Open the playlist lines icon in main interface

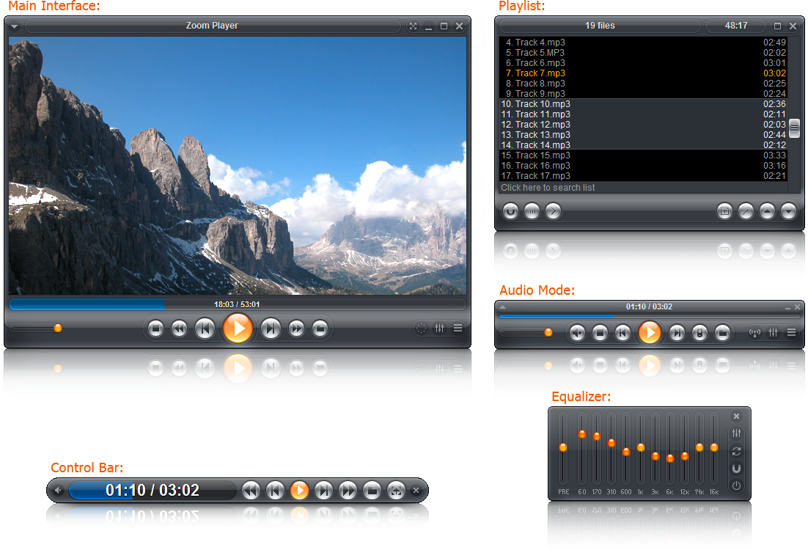[458, 329]
